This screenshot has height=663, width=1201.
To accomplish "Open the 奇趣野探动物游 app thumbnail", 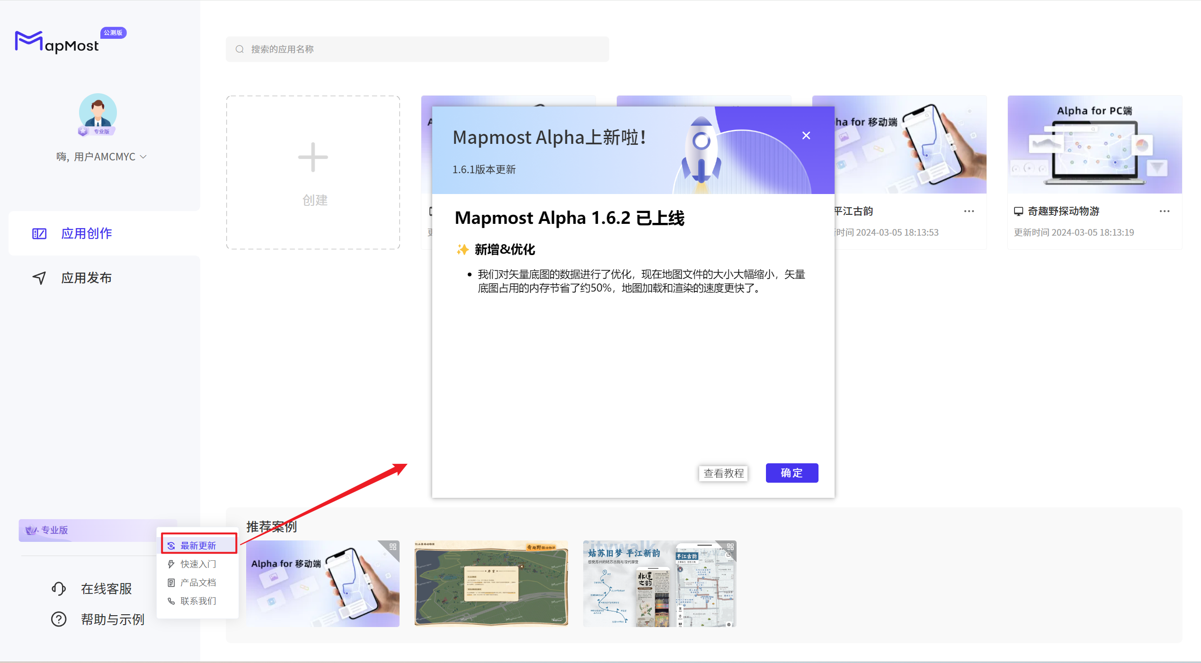I will [1094, 144].
